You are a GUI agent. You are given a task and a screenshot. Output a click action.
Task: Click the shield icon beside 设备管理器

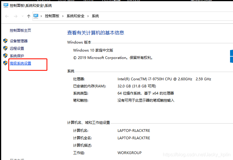[x=5, y=41]
